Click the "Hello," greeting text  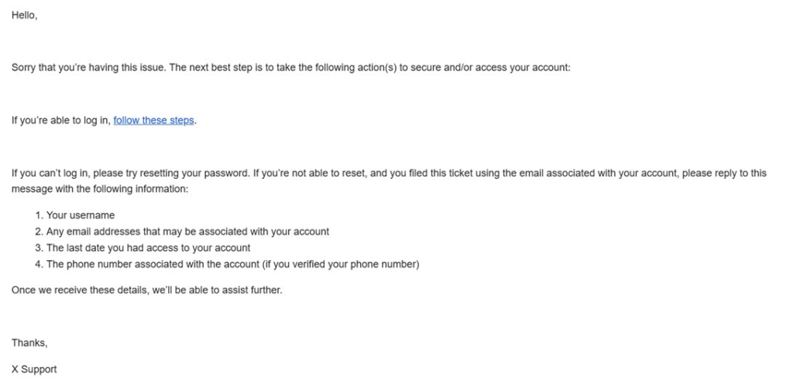pyautogui.click(x=24, y=15)
